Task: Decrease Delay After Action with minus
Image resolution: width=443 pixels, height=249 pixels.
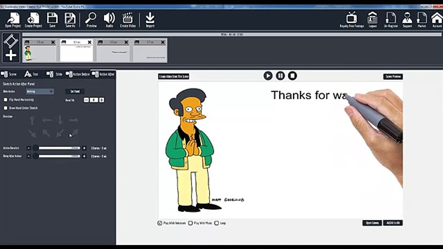Action: point(29,156)
